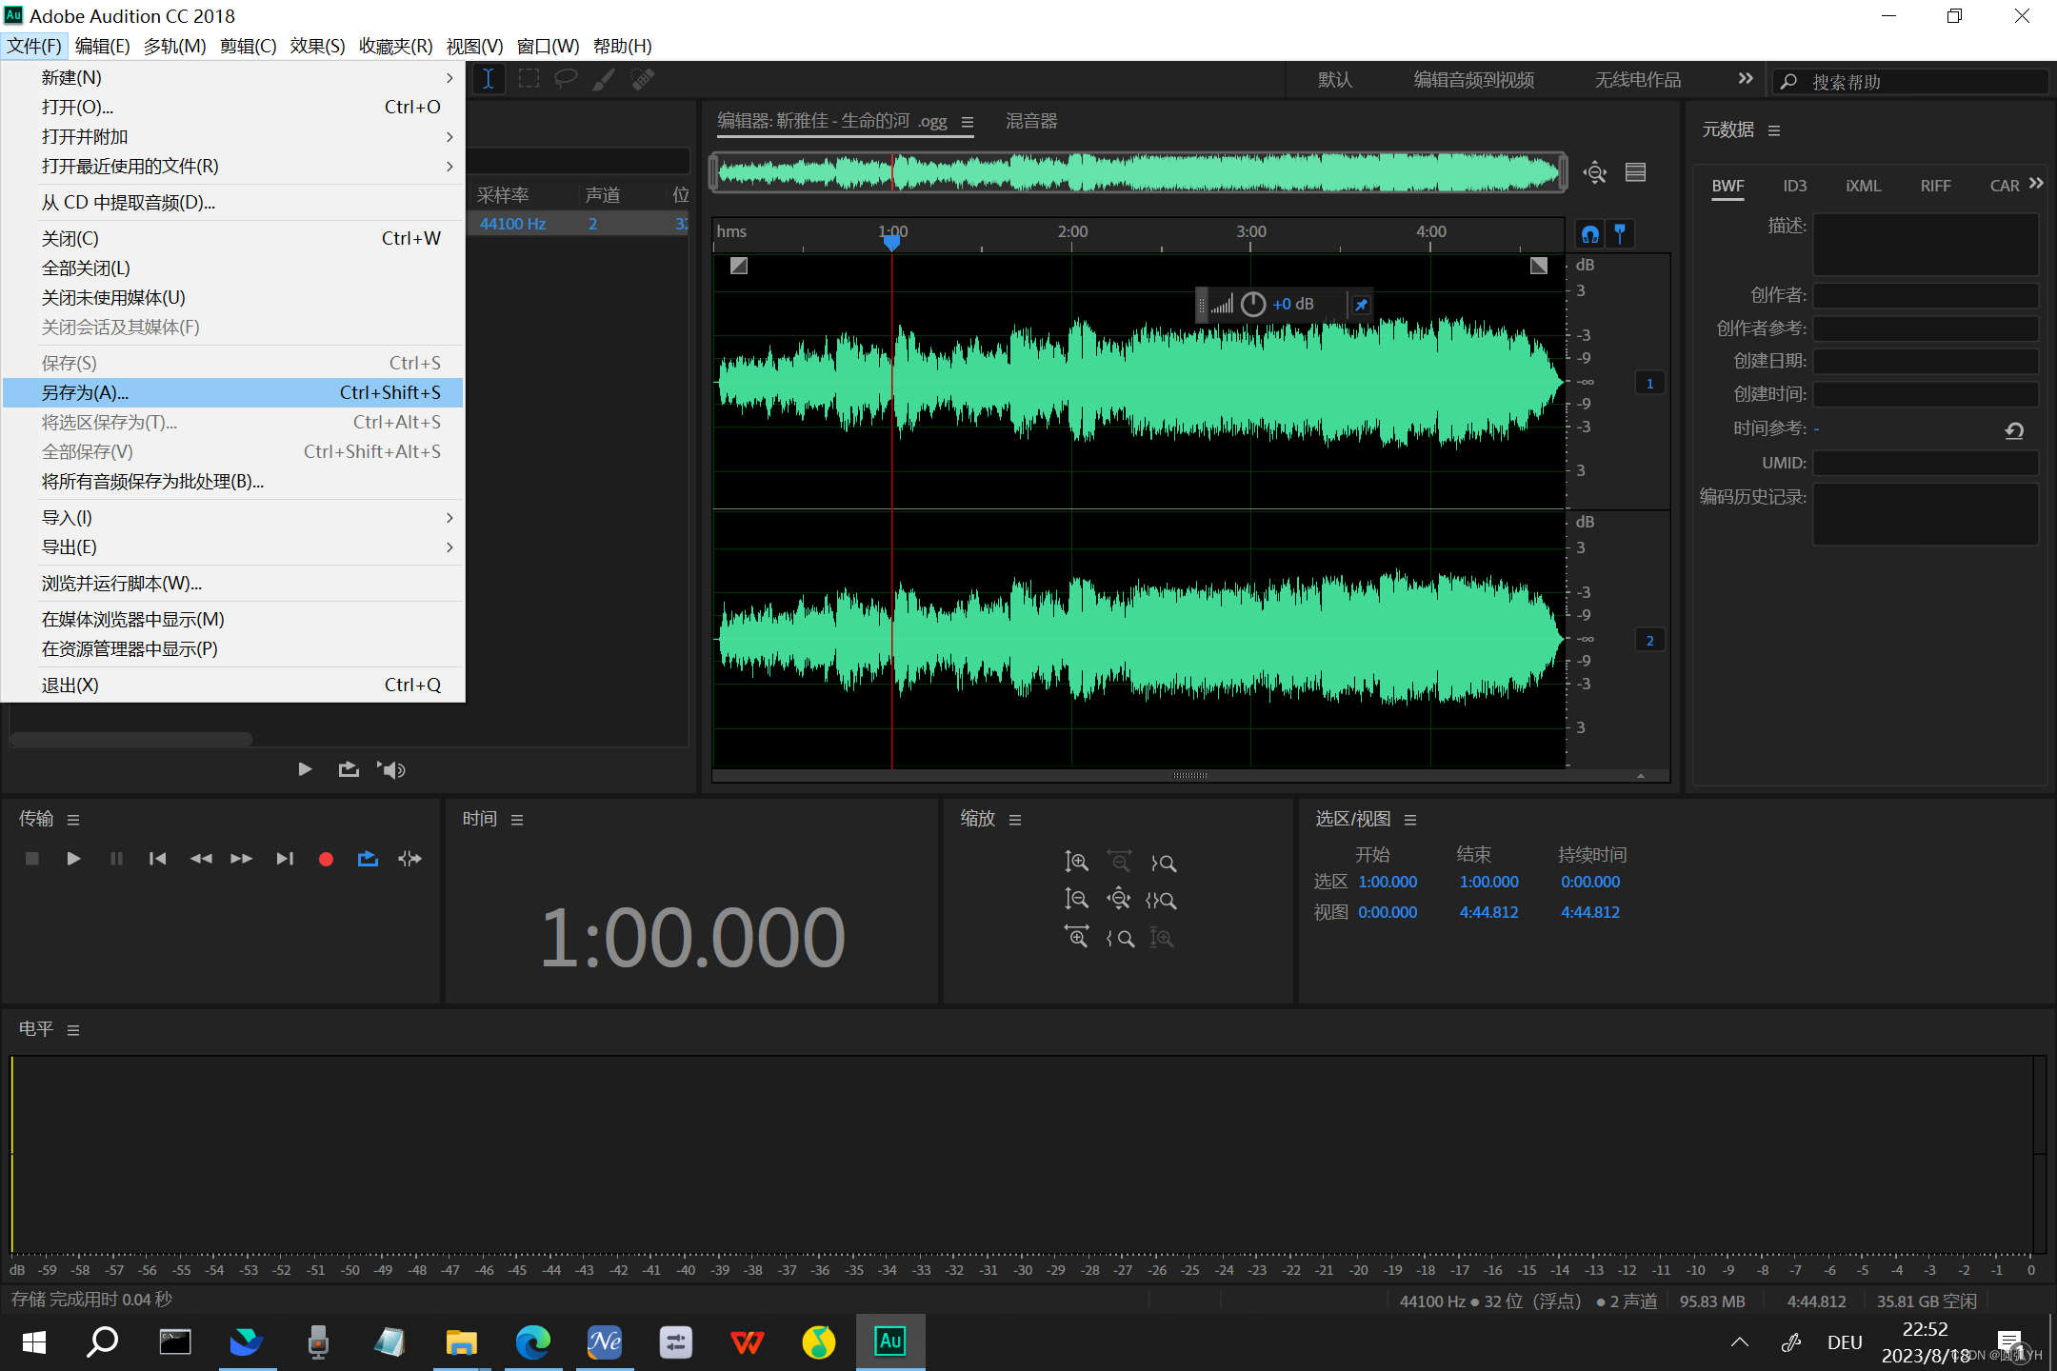The image size is (2057, 1371).
Task: Select the Time Selection tool
Action: point(489,79)
